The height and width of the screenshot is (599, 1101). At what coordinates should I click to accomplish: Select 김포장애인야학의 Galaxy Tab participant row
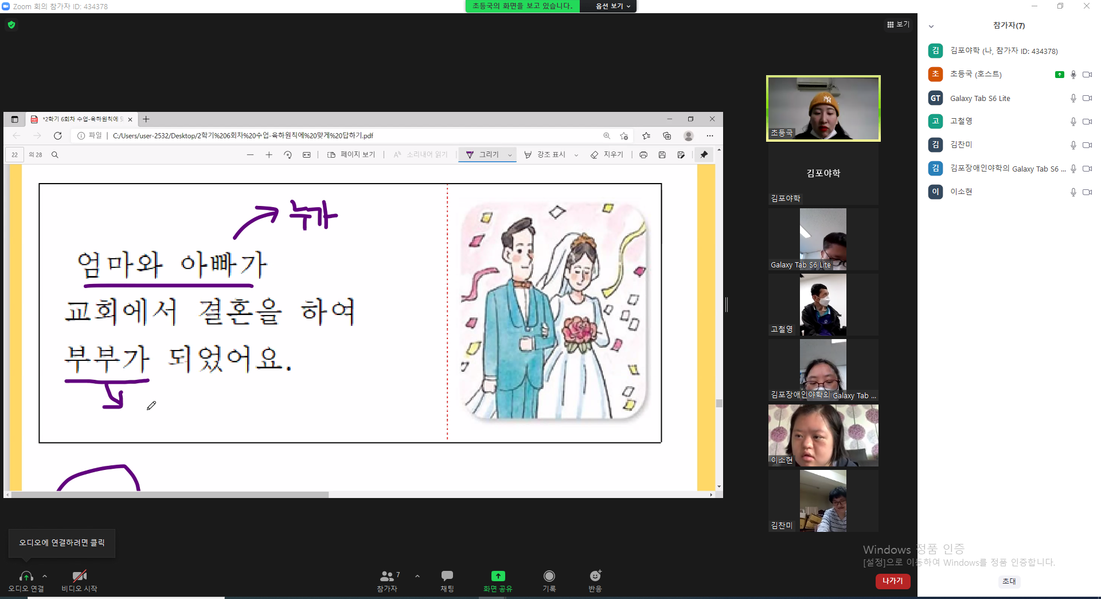pyautogui.click(x=1009, y=169)
